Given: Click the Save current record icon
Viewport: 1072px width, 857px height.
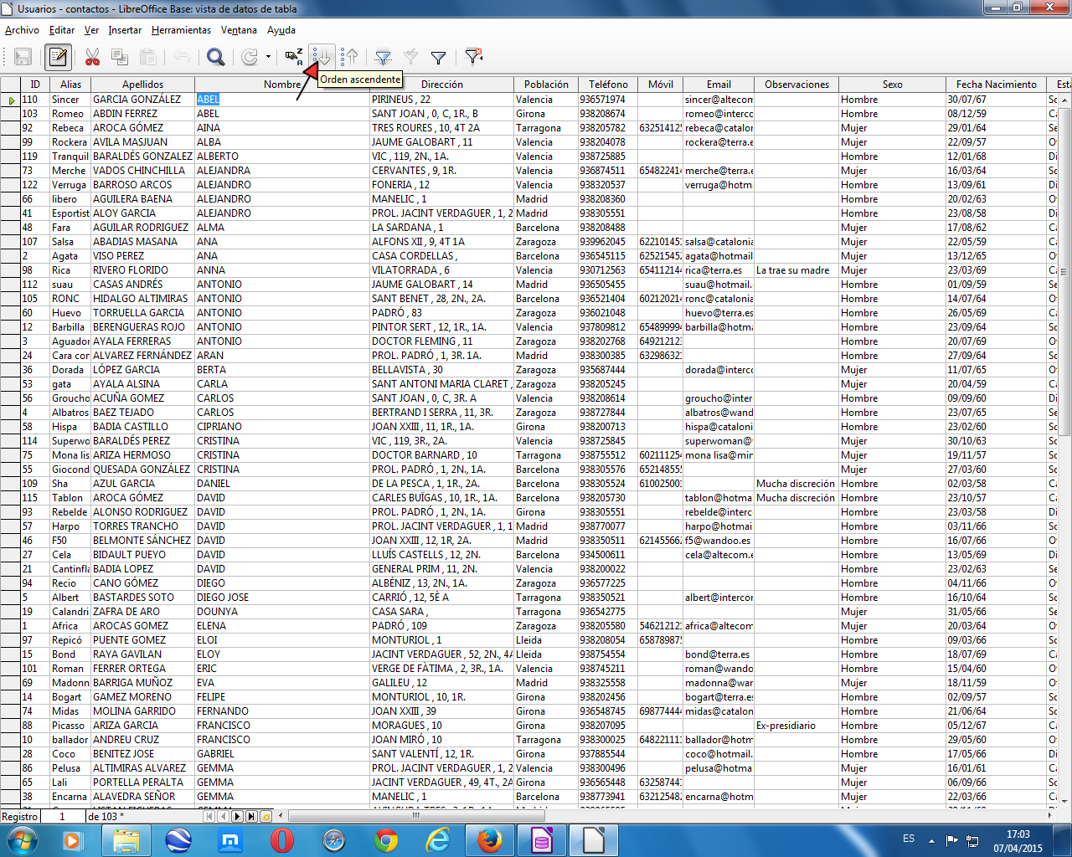Looking at the screenshot, I should click(23, 57).
